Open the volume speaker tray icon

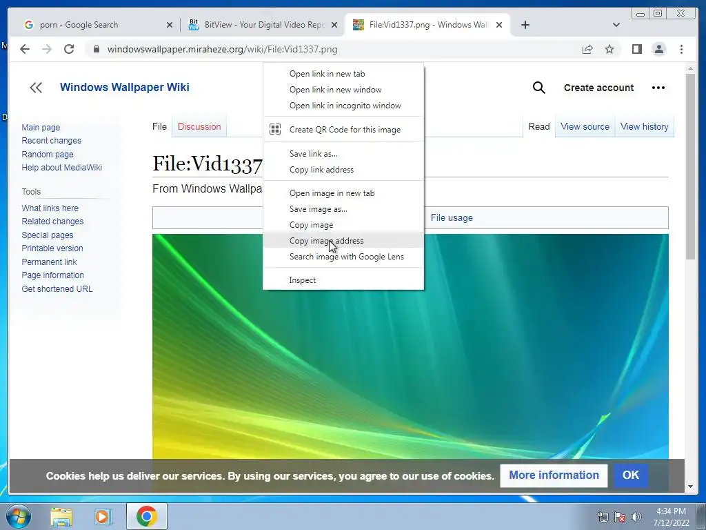tap(636, 517)
